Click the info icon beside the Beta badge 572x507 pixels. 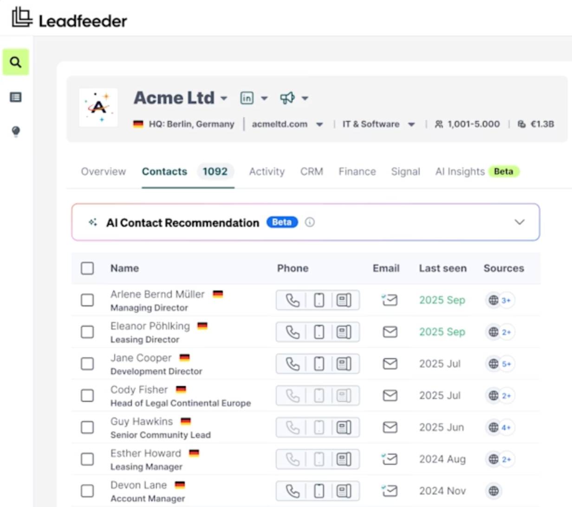(x=310, y=222)
